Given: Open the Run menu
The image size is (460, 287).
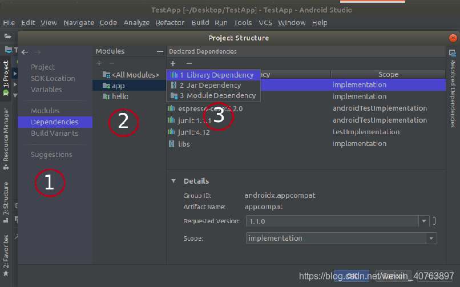Looking at the screenshot, I should (x=221, y=23).
